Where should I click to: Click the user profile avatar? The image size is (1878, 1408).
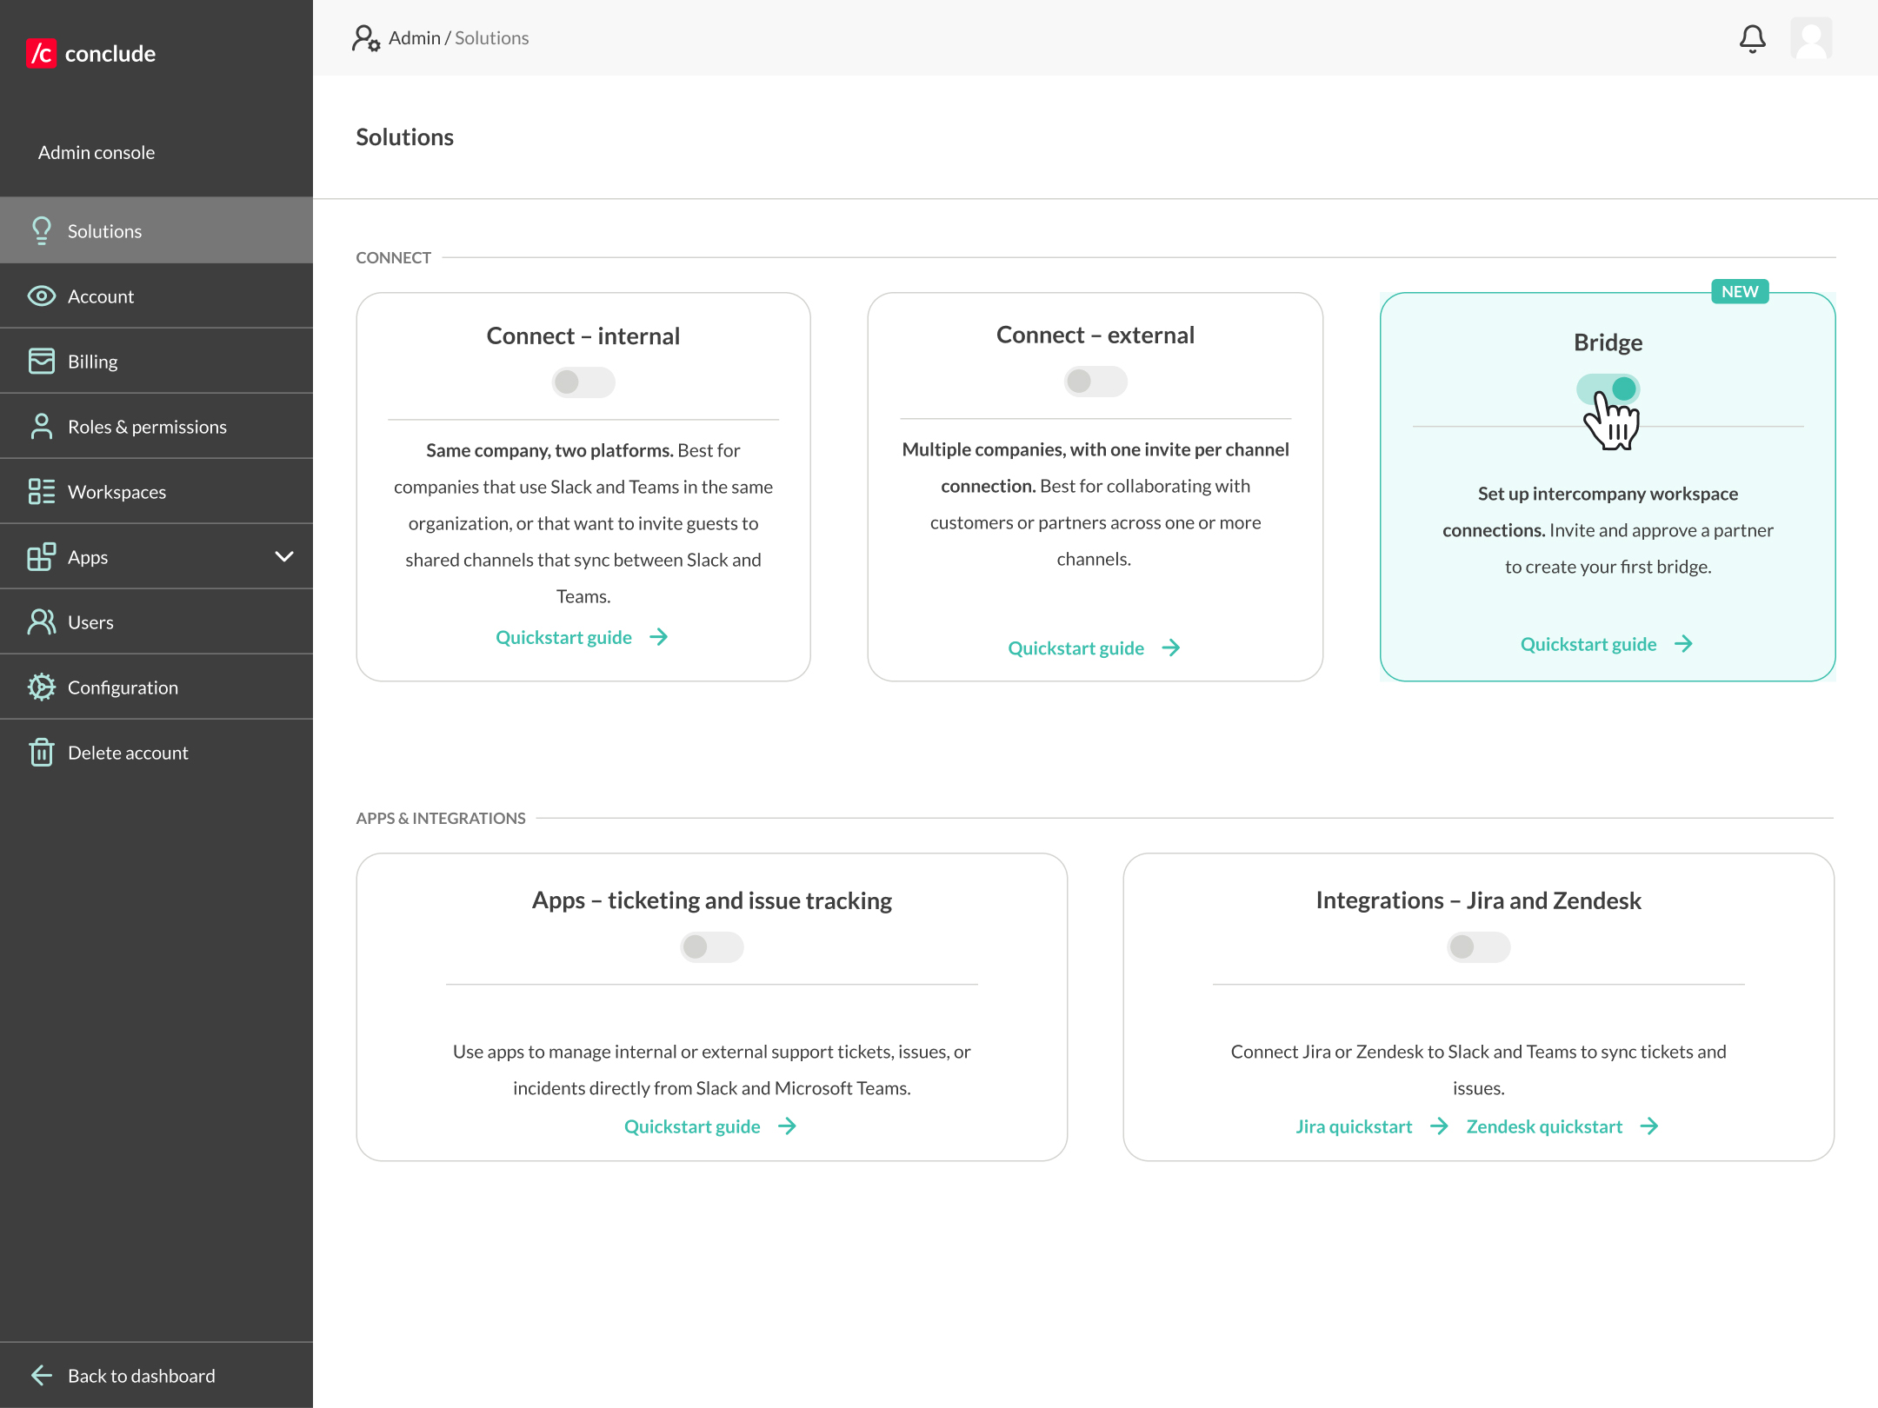(x=1812, y=38)
